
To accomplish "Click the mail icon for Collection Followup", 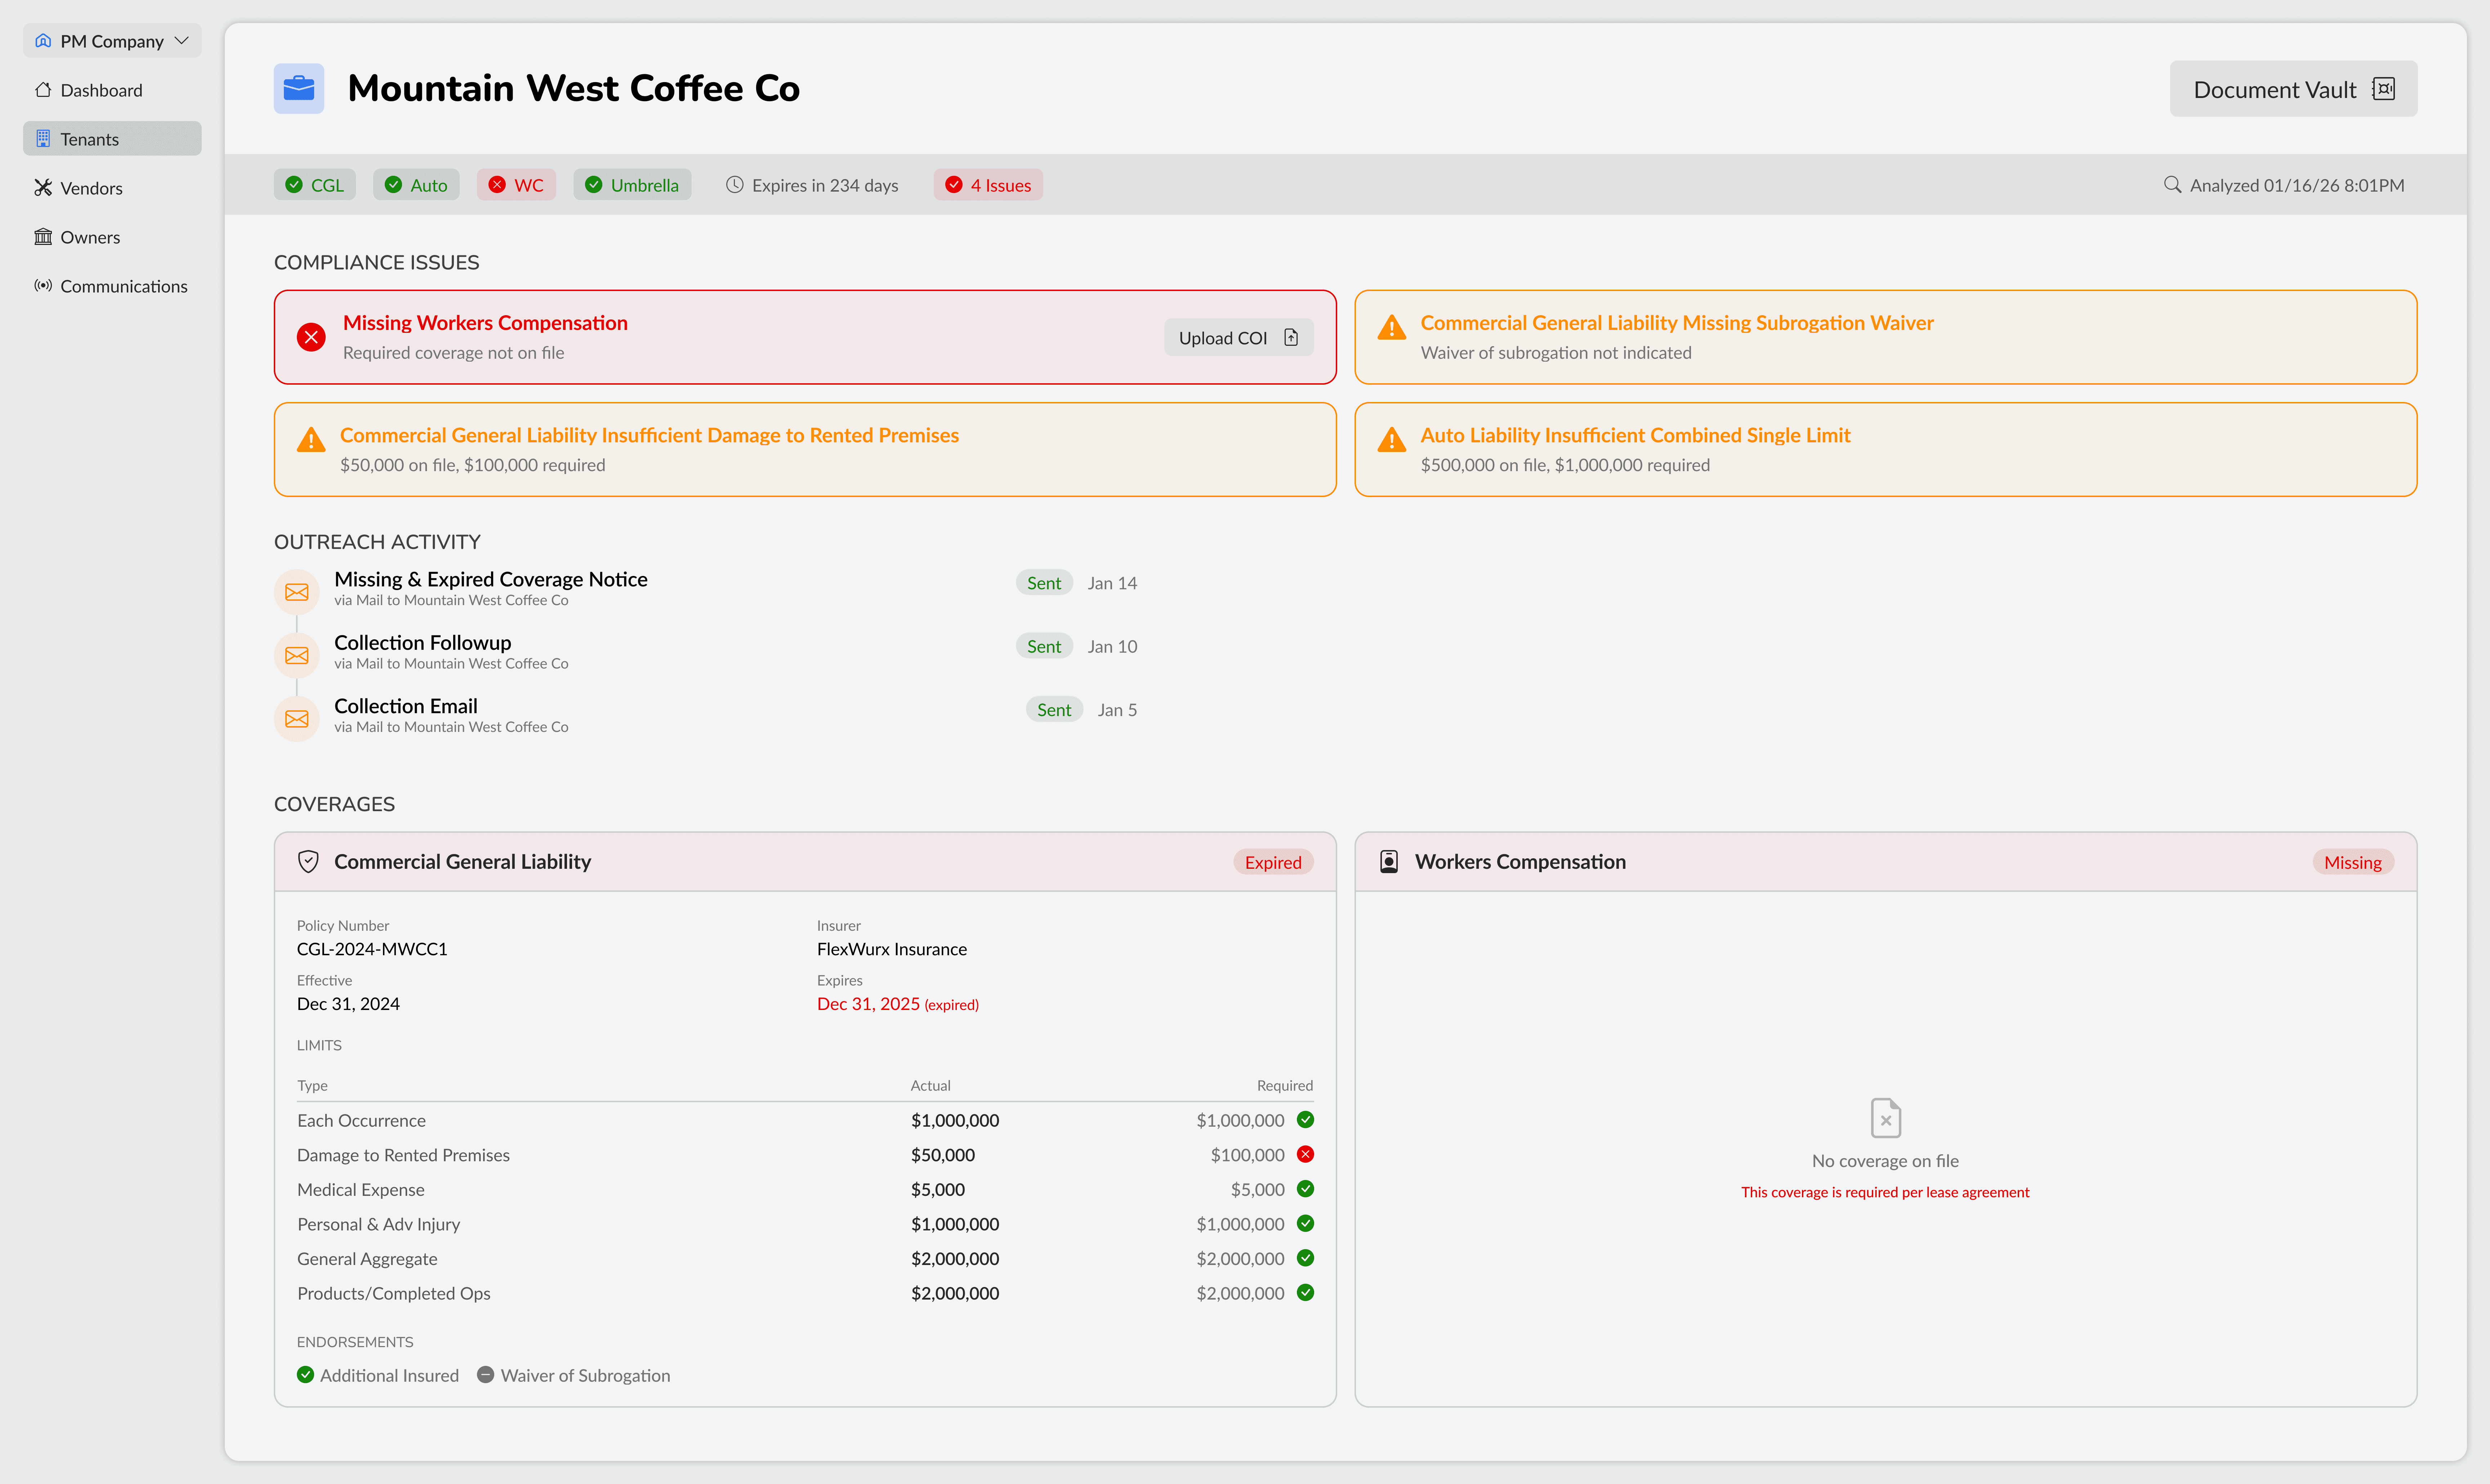I will [297, 655].
